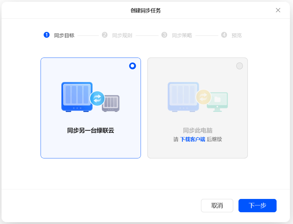
Task: Select the 同步此电脑 radio button
Action: [239, 66]
